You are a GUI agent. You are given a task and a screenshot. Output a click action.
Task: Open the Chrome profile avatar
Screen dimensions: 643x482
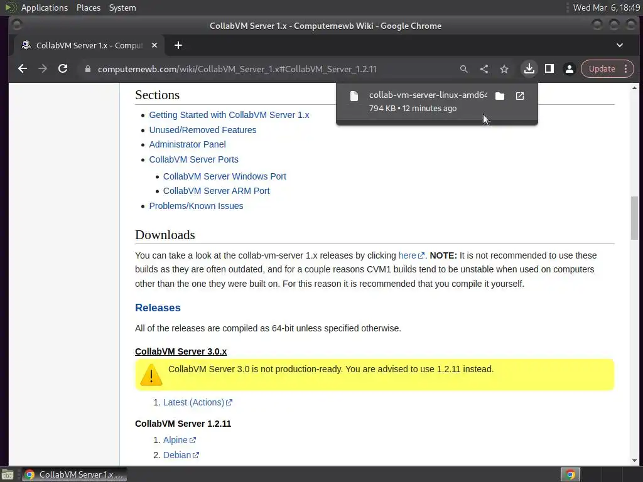click(x=569, y=69)
